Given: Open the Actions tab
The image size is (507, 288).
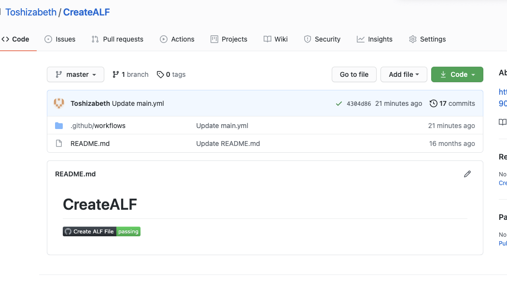Looking at the screenshot, I should 177,39.
